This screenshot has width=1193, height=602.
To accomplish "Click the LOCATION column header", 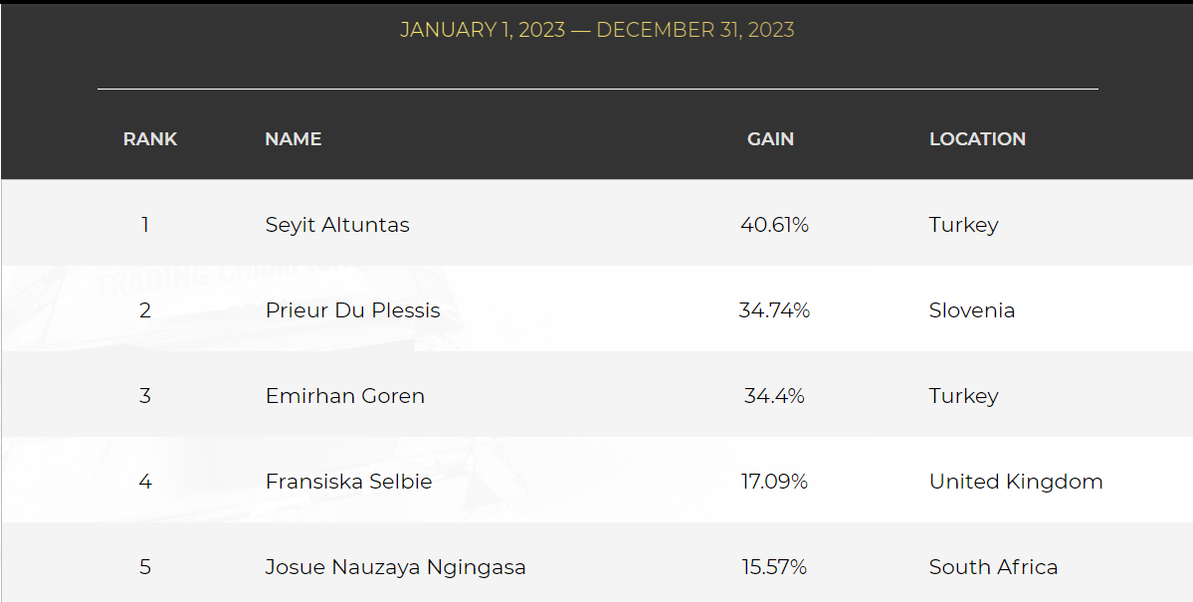I will point(977,139).
